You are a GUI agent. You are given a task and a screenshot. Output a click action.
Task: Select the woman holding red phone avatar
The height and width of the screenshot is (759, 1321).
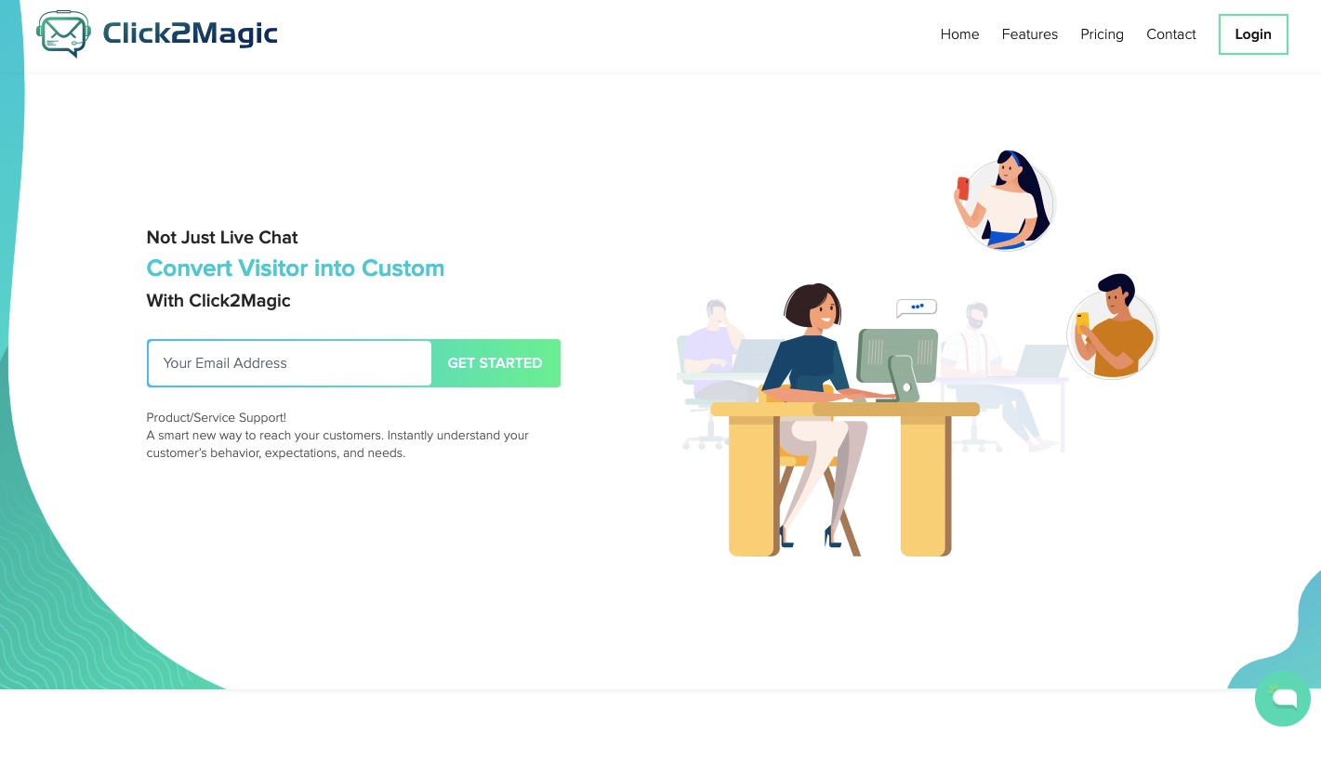tap(1005, 201)
